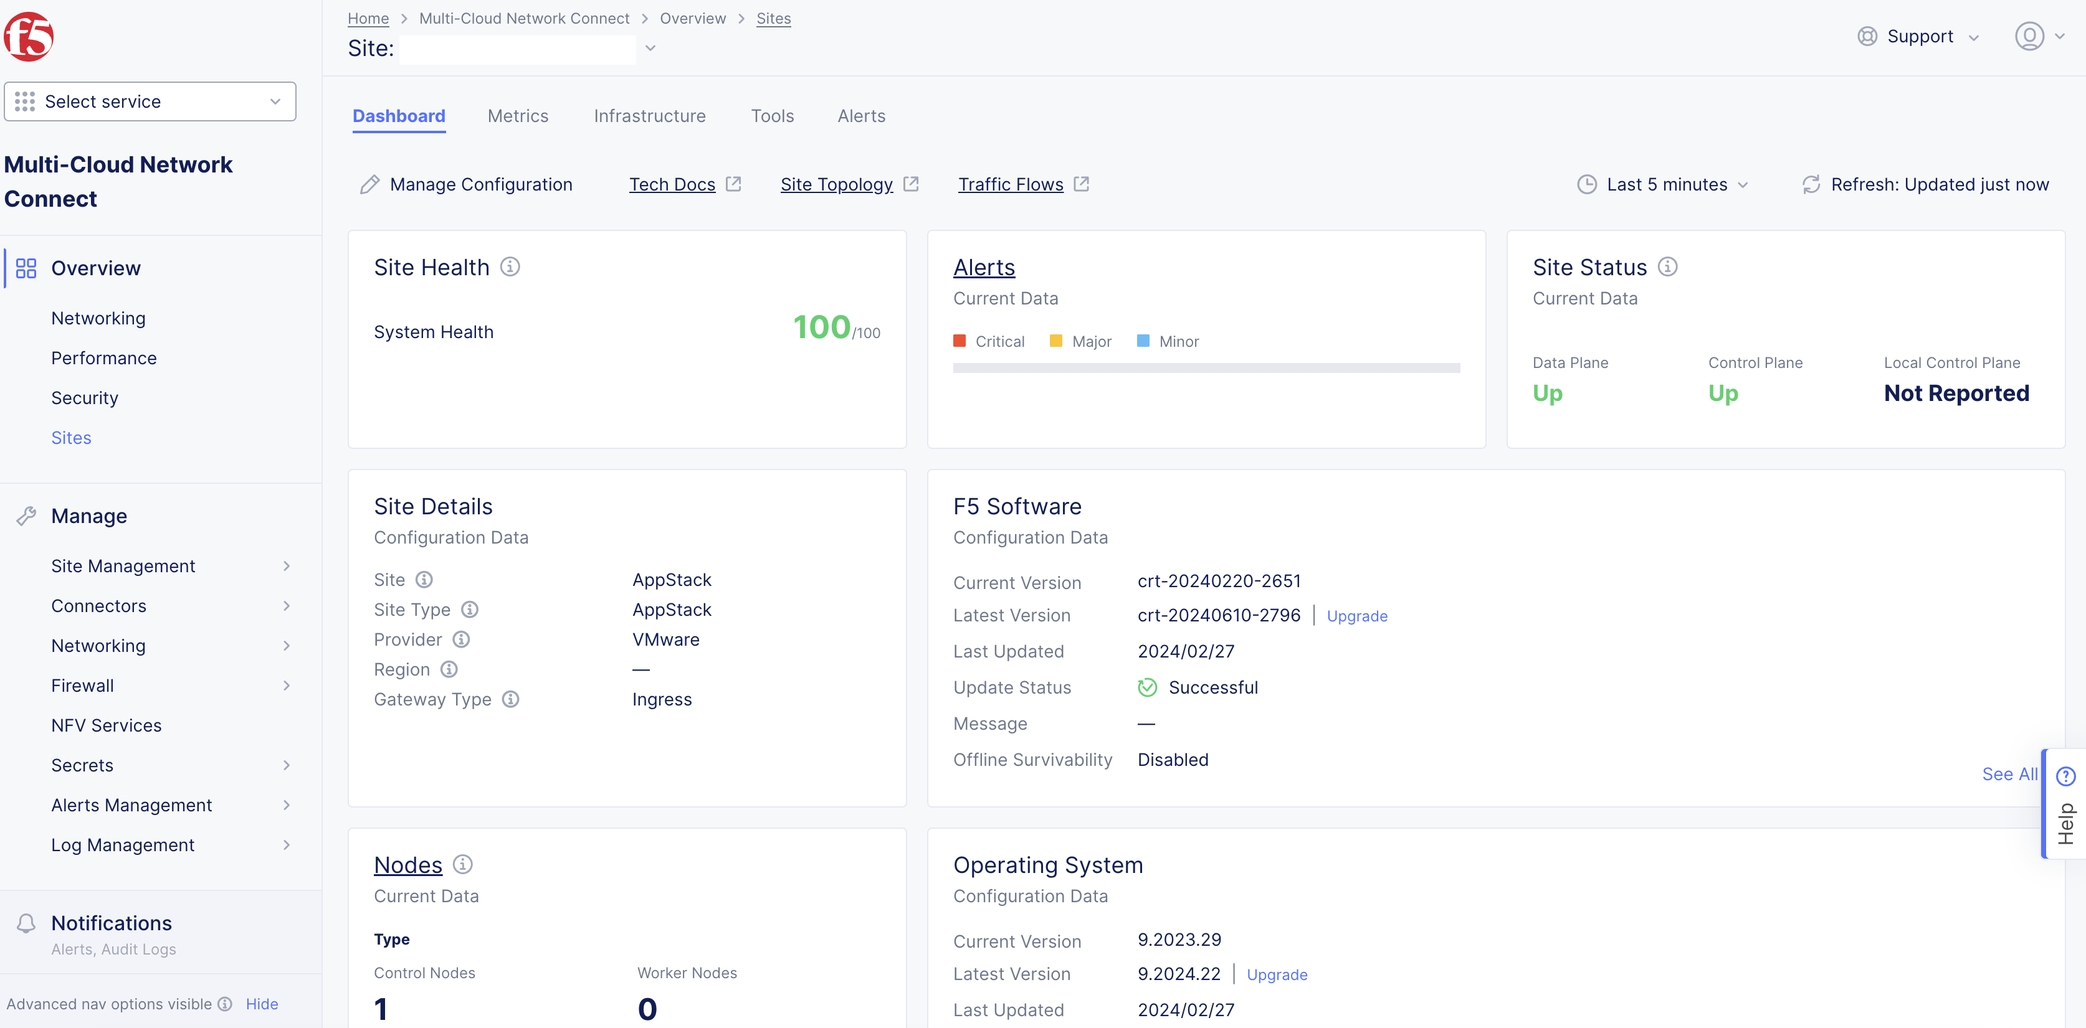Open the Site Topology link

pos(837,184)
